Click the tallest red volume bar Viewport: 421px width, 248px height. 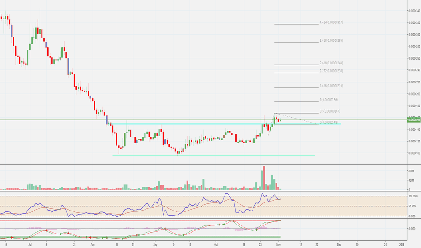pos(264,178)
